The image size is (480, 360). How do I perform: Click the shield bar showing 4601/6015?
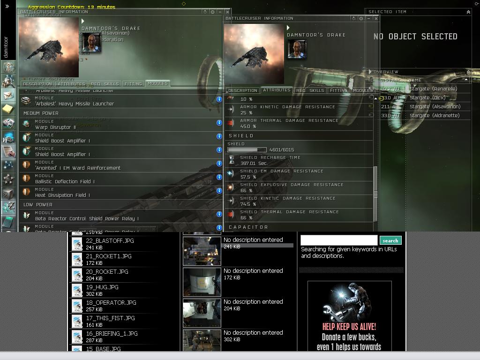coord(247,150)
